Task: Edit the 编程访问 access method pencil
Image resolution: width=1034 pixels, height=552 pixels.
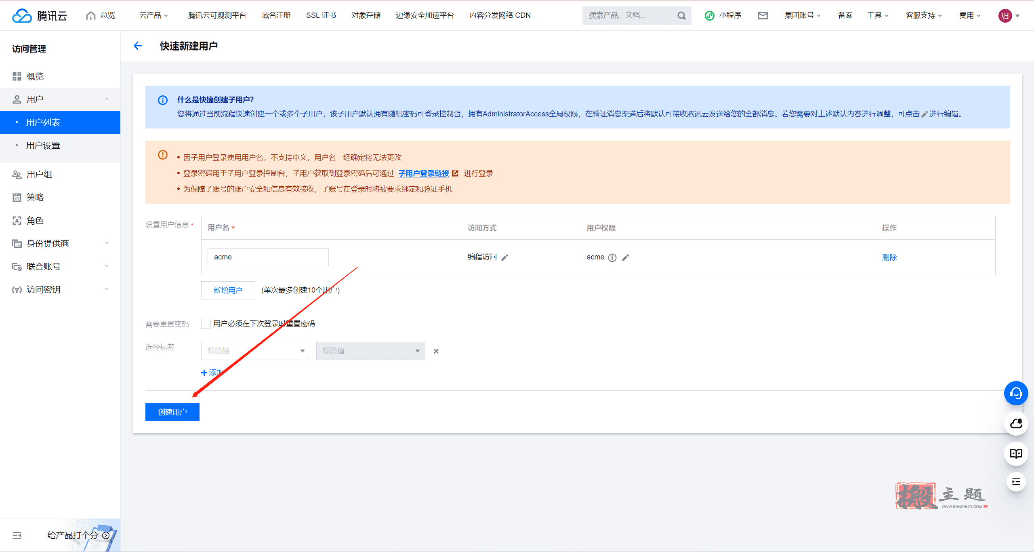Action: [x=504, y=257]
